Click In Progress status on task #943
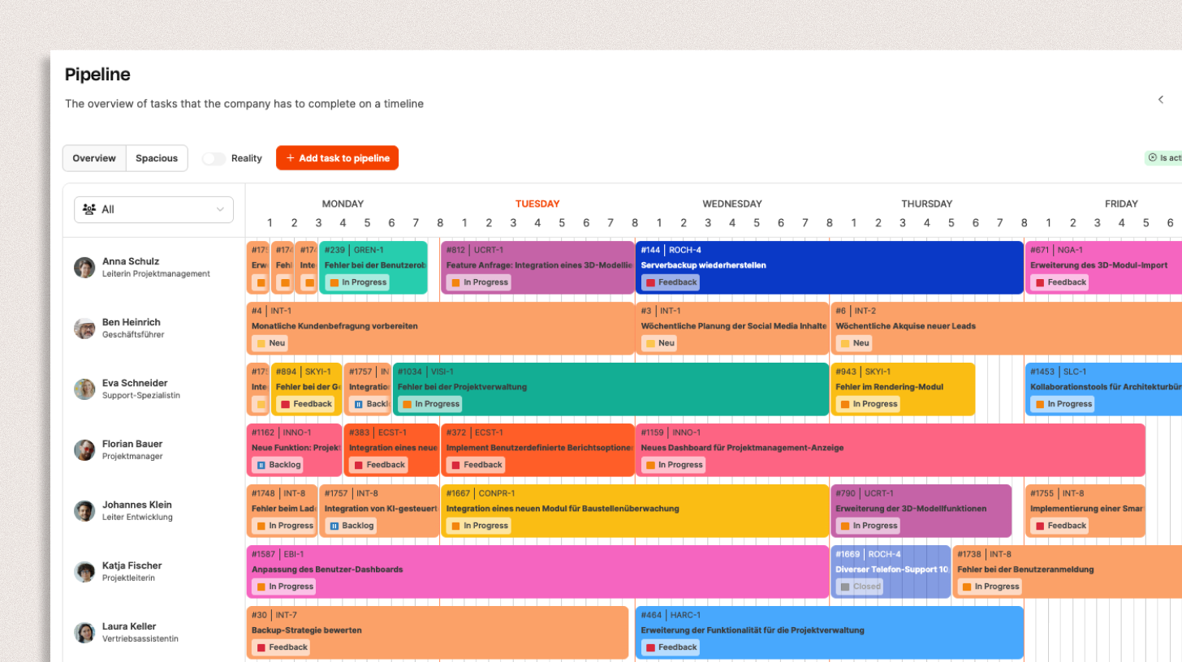Image resolution: width=1182 pixels, height=662 pixels. [869, 404]
